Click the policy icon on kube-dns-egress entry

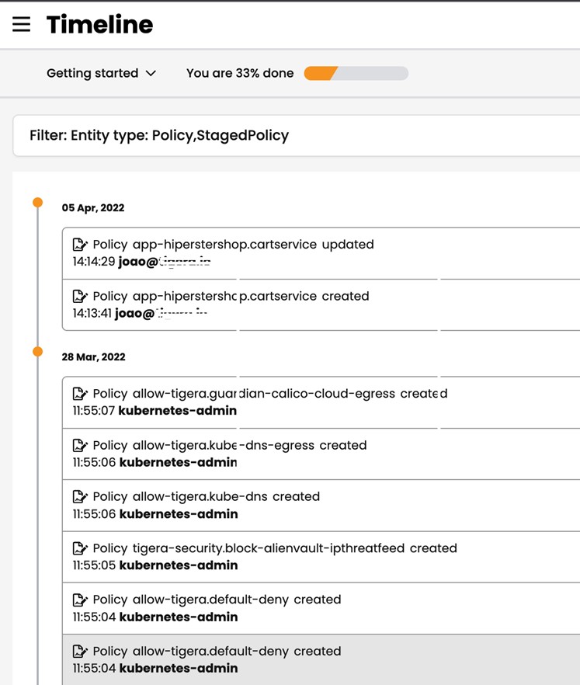click(80, 445)
